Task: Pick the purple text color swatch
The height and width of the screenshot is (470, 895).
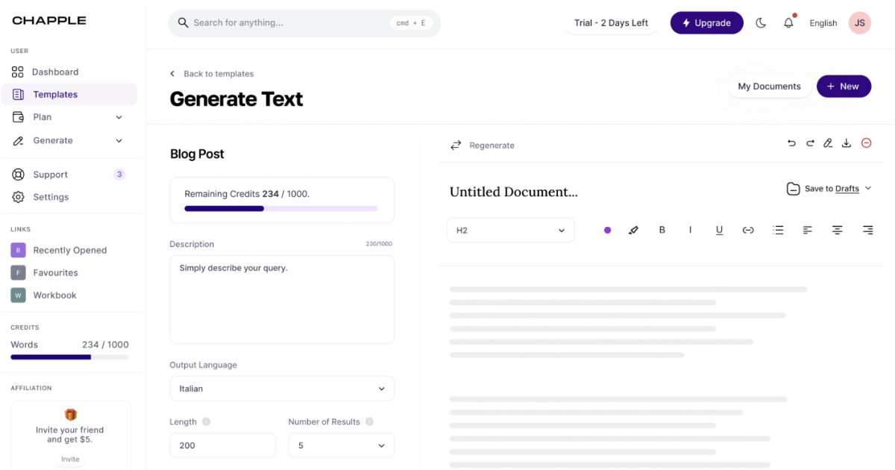Action: (607, 231)
